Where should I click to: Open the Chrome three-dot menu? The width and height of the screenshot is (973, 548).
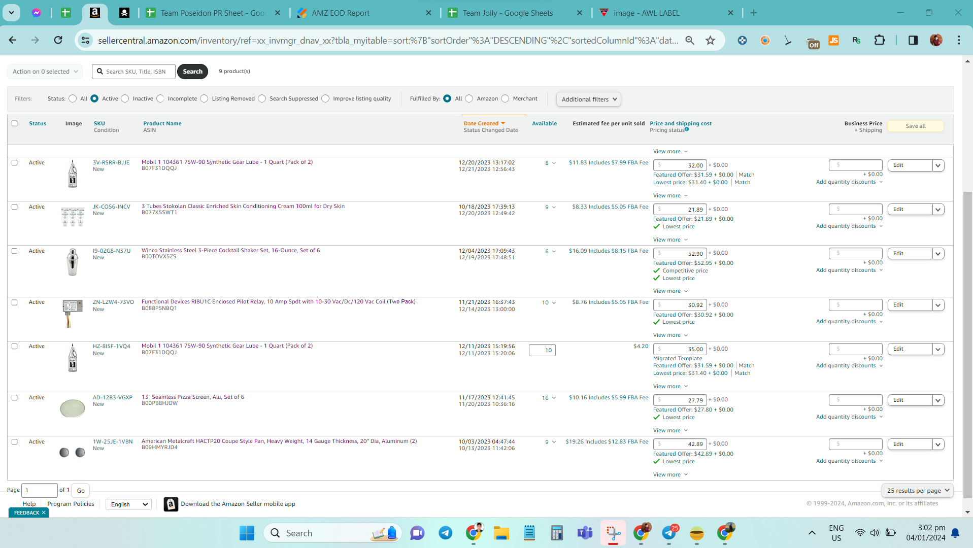tap(959, 40)
